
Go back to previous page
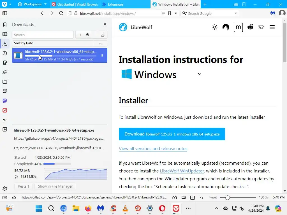point(42,13)
